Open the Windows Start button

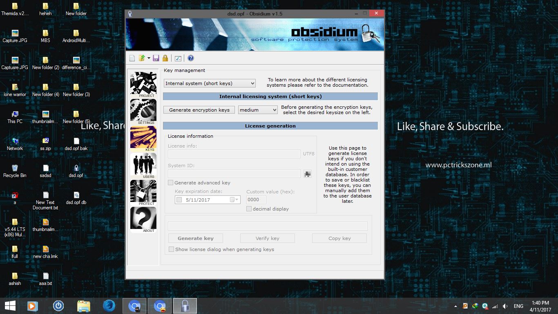10,306
